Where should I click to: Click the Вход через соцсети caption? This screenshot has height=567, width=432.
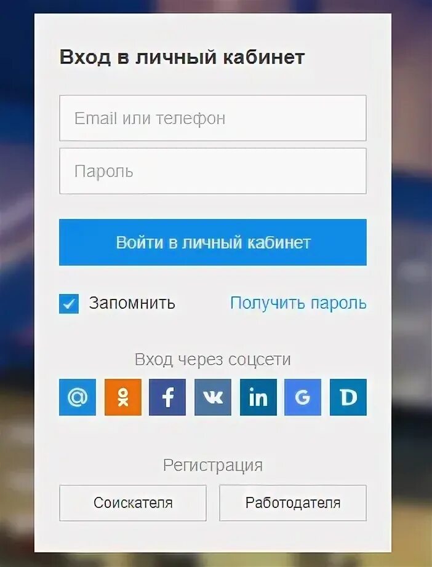[213, 359]
